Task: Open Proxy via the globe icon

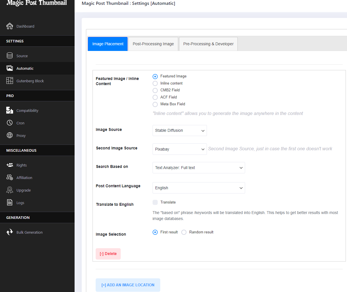Action: coord(10,135)
